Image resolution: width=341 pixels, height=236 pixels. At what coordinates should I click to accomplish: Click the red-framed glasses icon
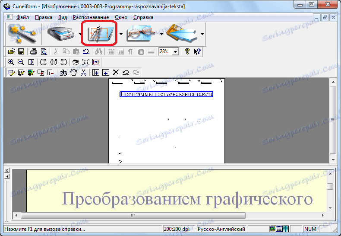point(96,62)
